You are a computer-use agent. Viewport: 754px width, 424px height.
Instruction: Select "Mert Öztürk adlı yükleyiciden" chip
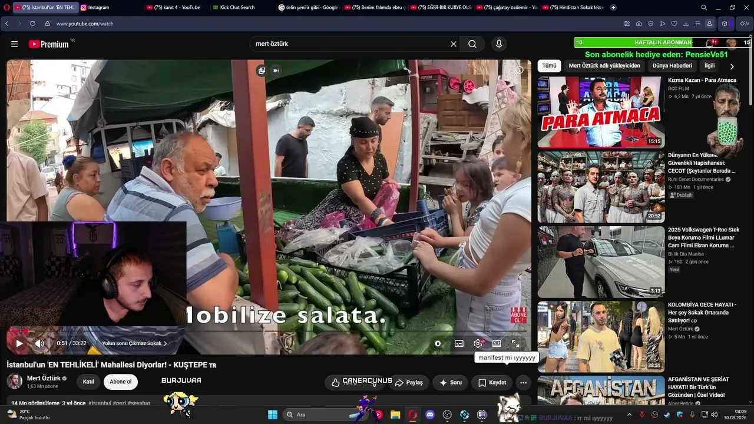click(x=604, y=66)
